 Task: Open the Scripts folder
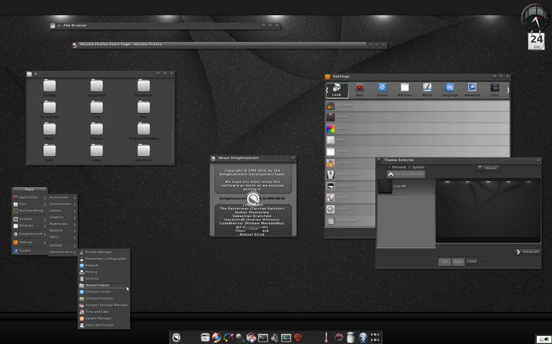click(x=97, y=153)
